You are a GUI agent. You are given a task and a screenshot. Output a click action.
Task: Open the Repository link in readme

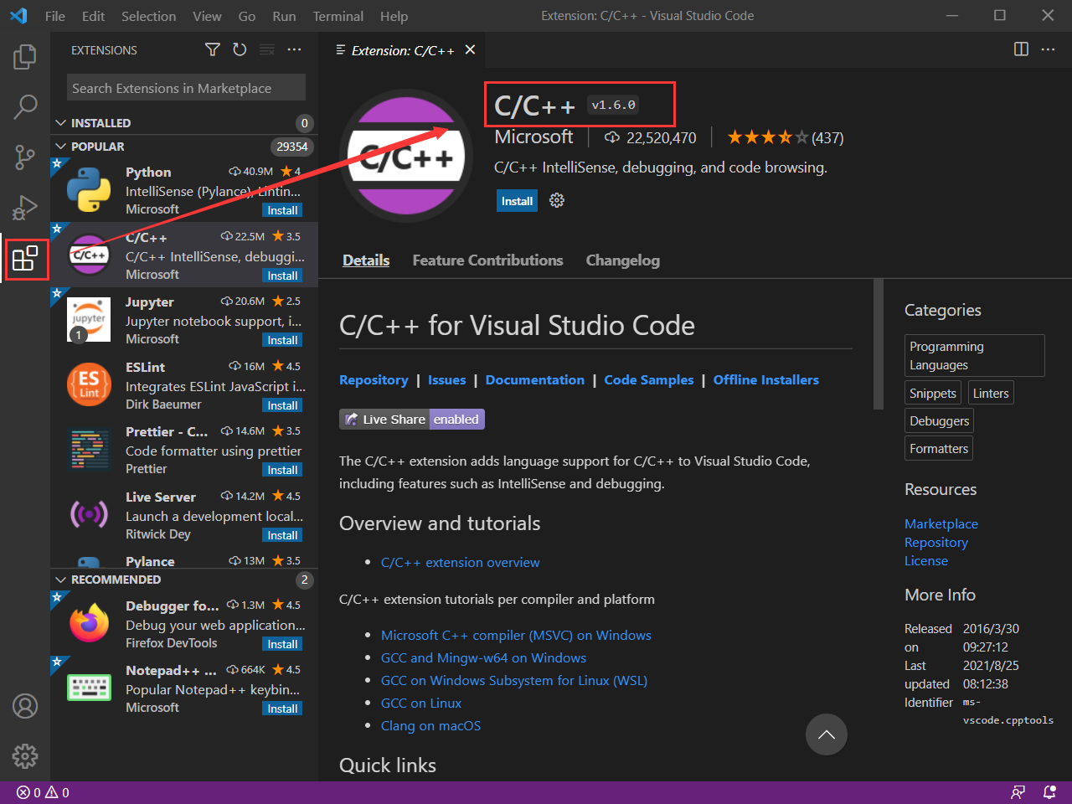[374, 379]
